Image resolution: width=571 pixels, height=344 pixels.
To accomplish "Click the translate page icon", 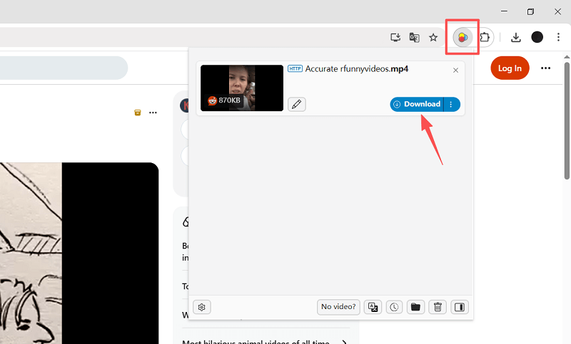I will [414, 37].
